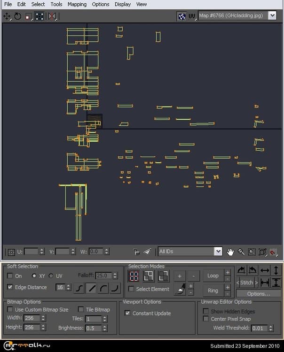284x352 pixels.
Task: Select the Rotate tool
Action: (x=17, y=16)
